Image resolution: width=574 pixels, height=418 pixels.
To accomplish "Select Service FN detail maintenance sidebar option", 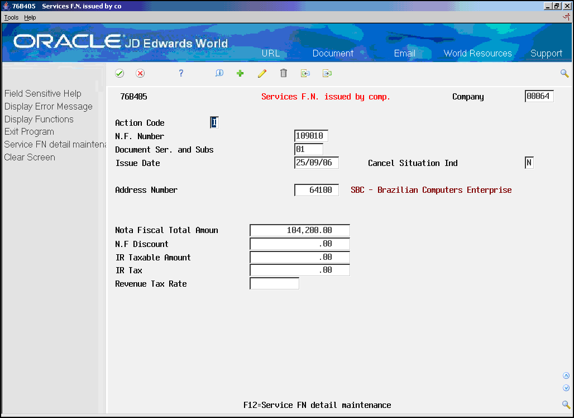I will coord(55,144).
